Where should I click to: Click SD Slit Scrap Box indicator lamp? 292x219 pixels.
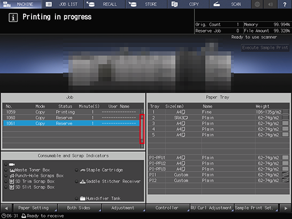[x=6, y=187]
